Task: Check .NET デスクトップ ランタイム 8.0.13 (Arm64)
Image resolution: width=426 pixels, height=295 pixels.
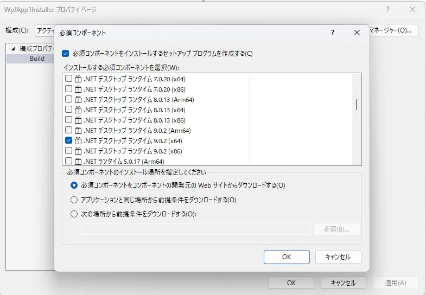Action: point(69,99)
